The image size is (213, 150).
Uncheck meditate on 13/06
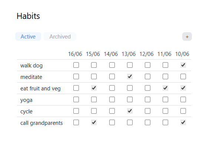pyautogui.click(x=130, y=77)
